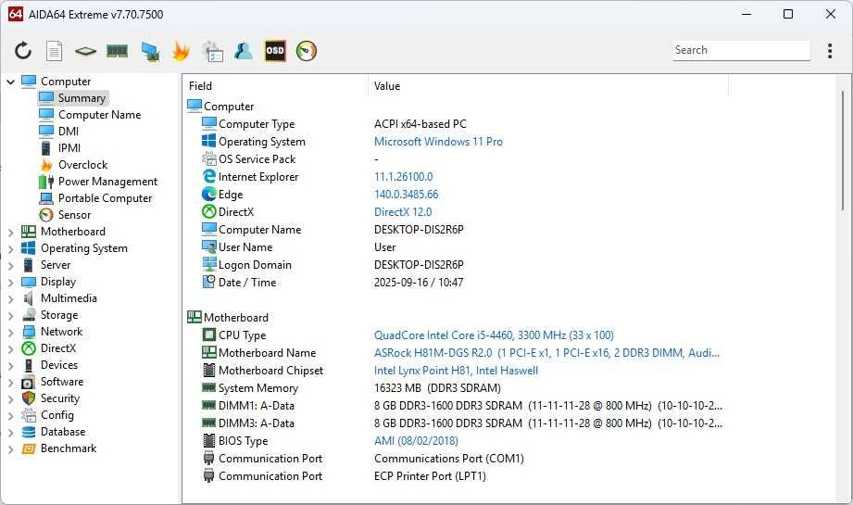The image size is (853, 505).
Task: Click the Date / Time clock icon
Action: [209, 282]
